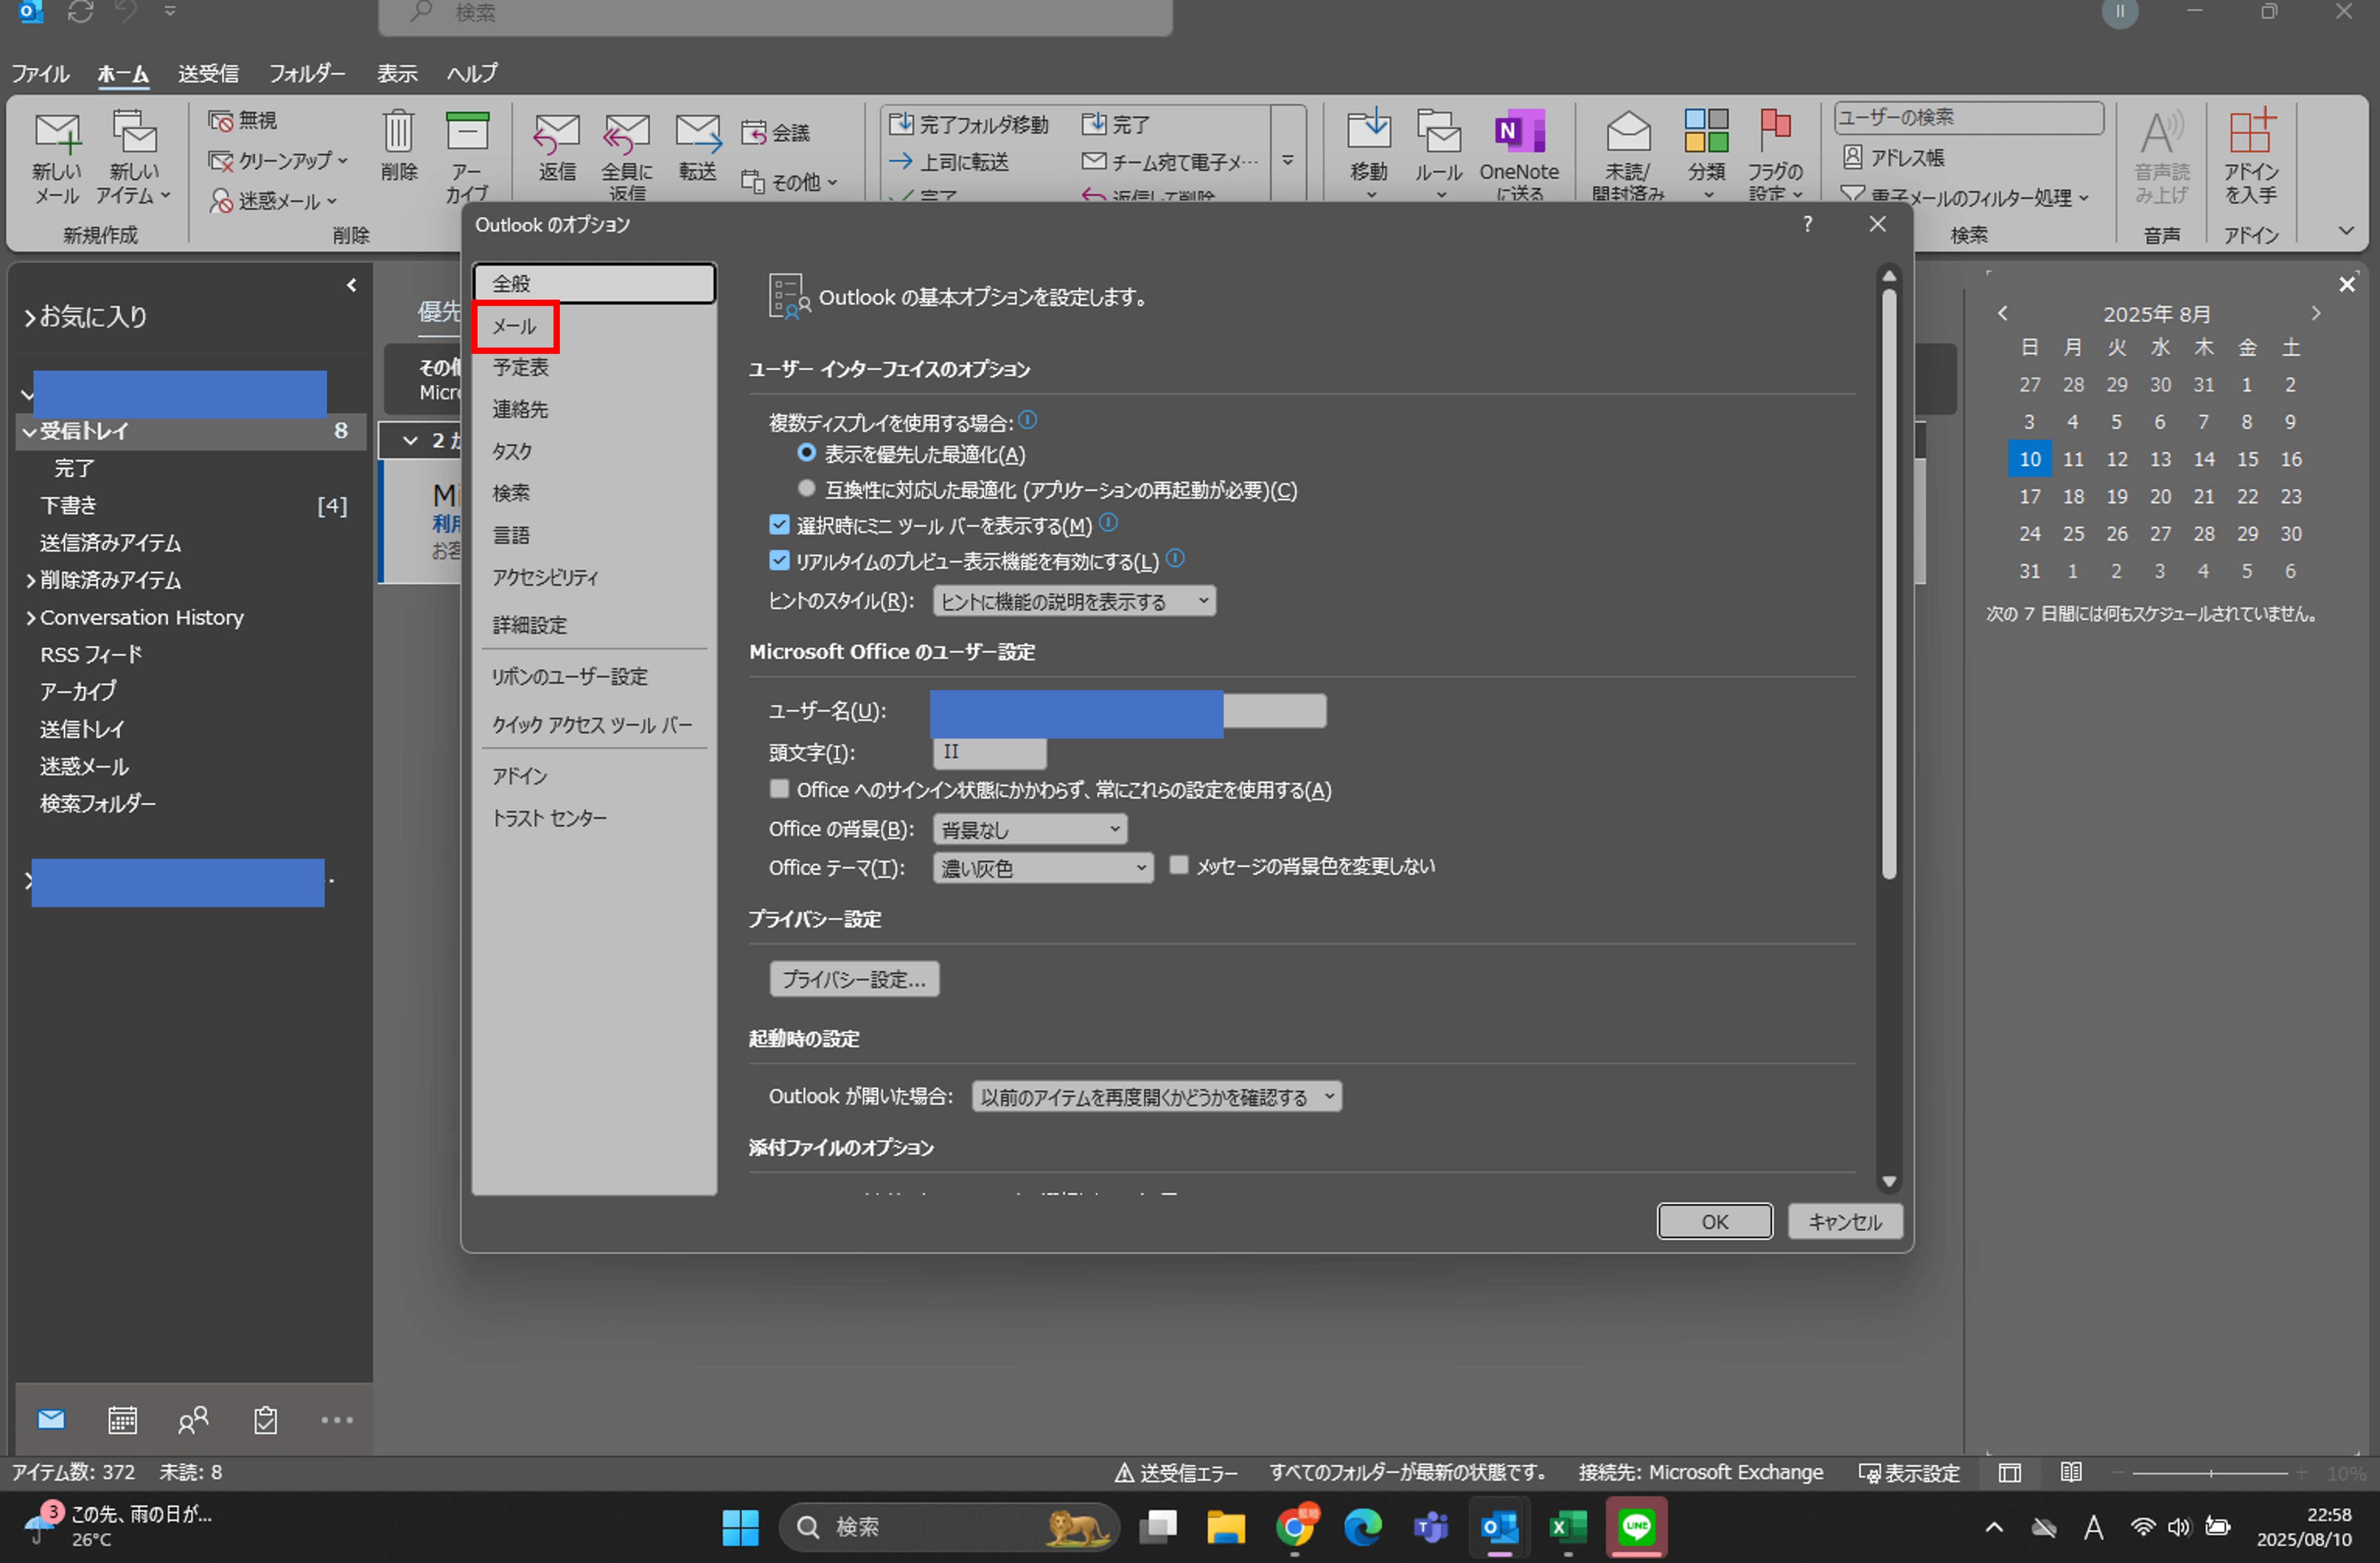The width and height of the screenshot is (2380, 1563).
Task: Click the Delete (削除) trash icon
Action: tap(398, 146)
